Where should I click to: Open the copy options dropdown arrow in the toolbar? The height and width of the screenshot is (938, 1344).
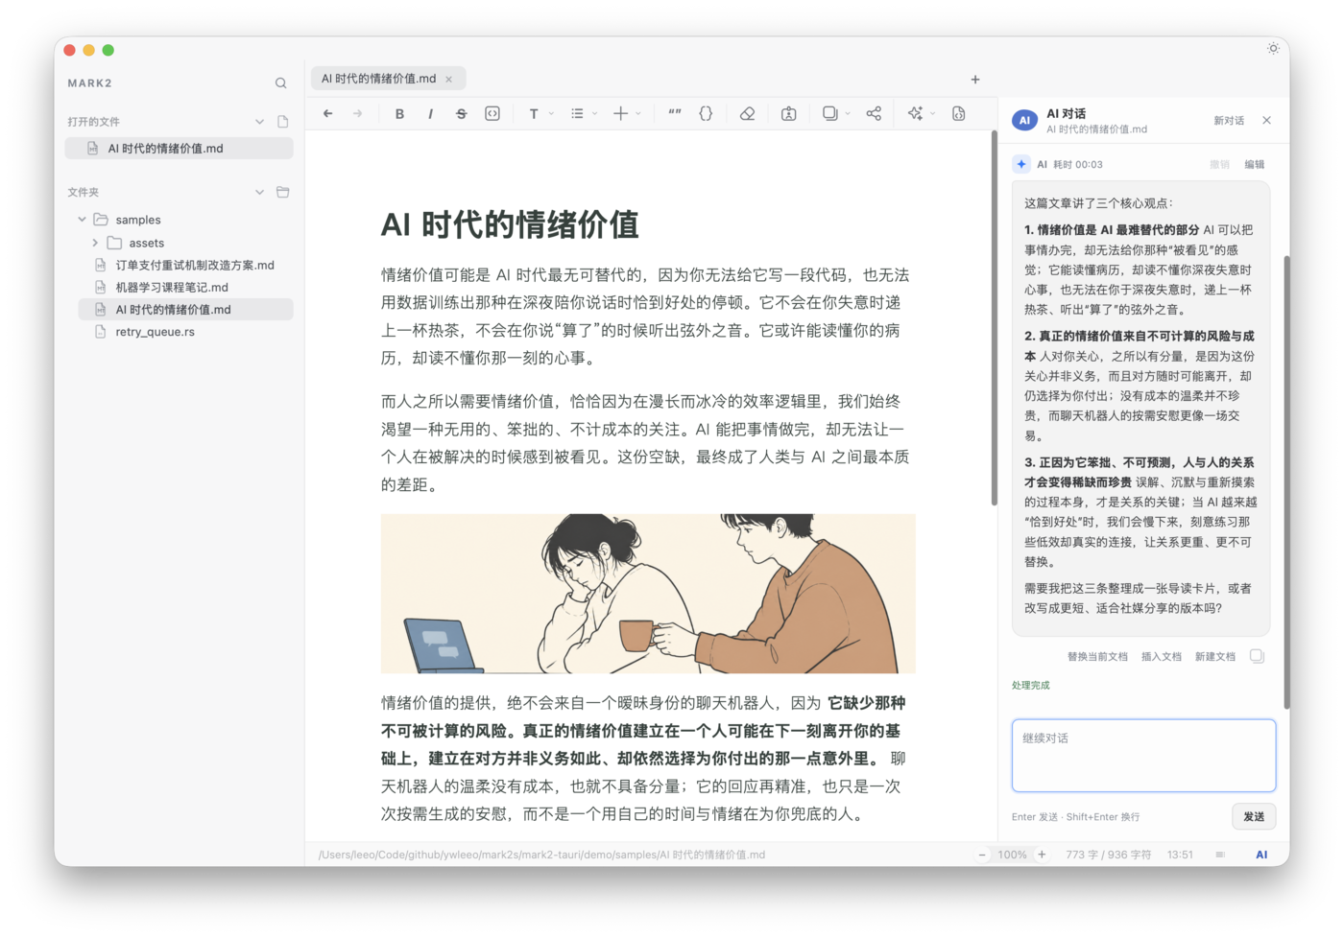pos(848,113)
